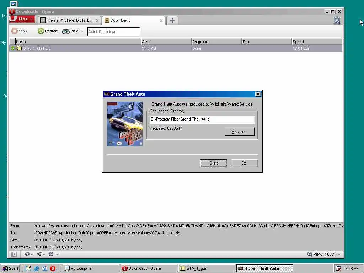The image size is (364, 273).
Task: Maximize the Opera Downloads window
Action: 333,12
